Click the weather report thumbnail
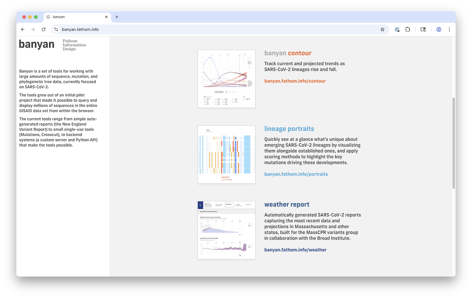 (x=226, y=230)
